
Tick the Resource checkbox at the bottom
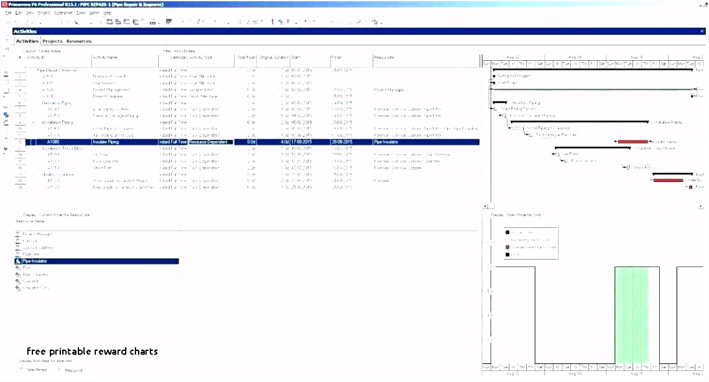pos(60,370)
